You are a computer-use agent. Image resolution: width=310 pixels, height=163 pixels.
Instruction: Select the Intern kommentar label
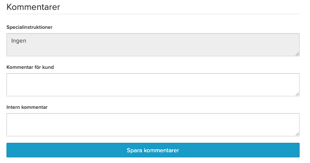pos(27,107)
